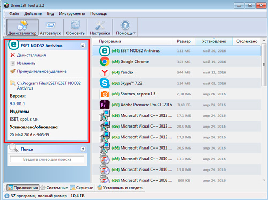Select the Skype 7.22 icon

click(105, 83)
